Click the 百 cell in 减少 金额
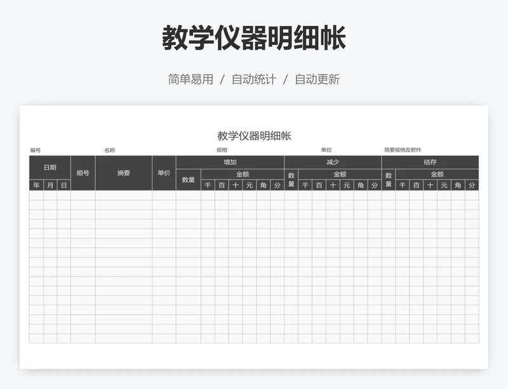This screenshot has height=389, width=508. pyautogui.click(x=319, y=185)
